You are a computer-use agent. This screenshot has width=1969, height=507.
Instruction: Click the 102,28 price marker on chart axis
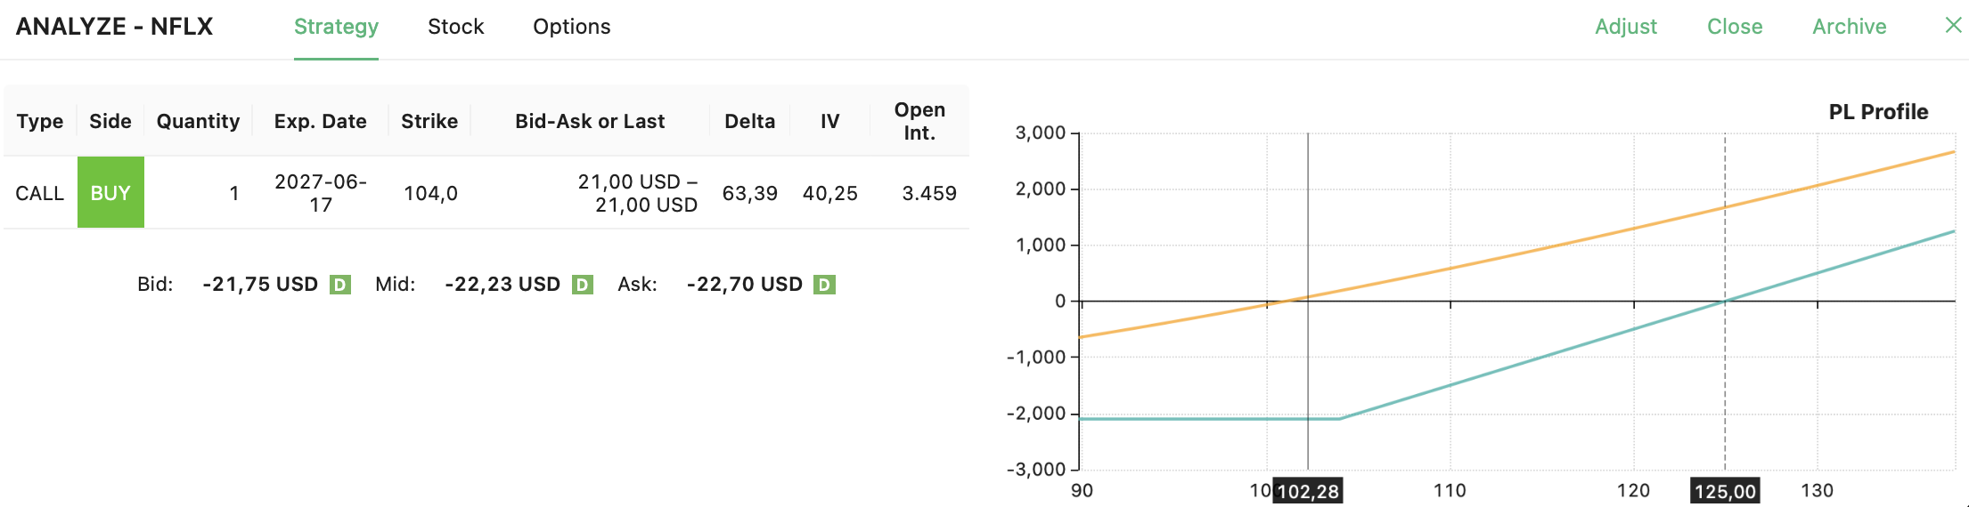coord(1307,491)
